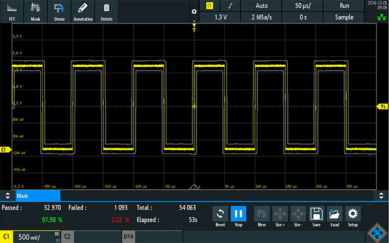Save the mask using the Save icon

tap(316, 216)
